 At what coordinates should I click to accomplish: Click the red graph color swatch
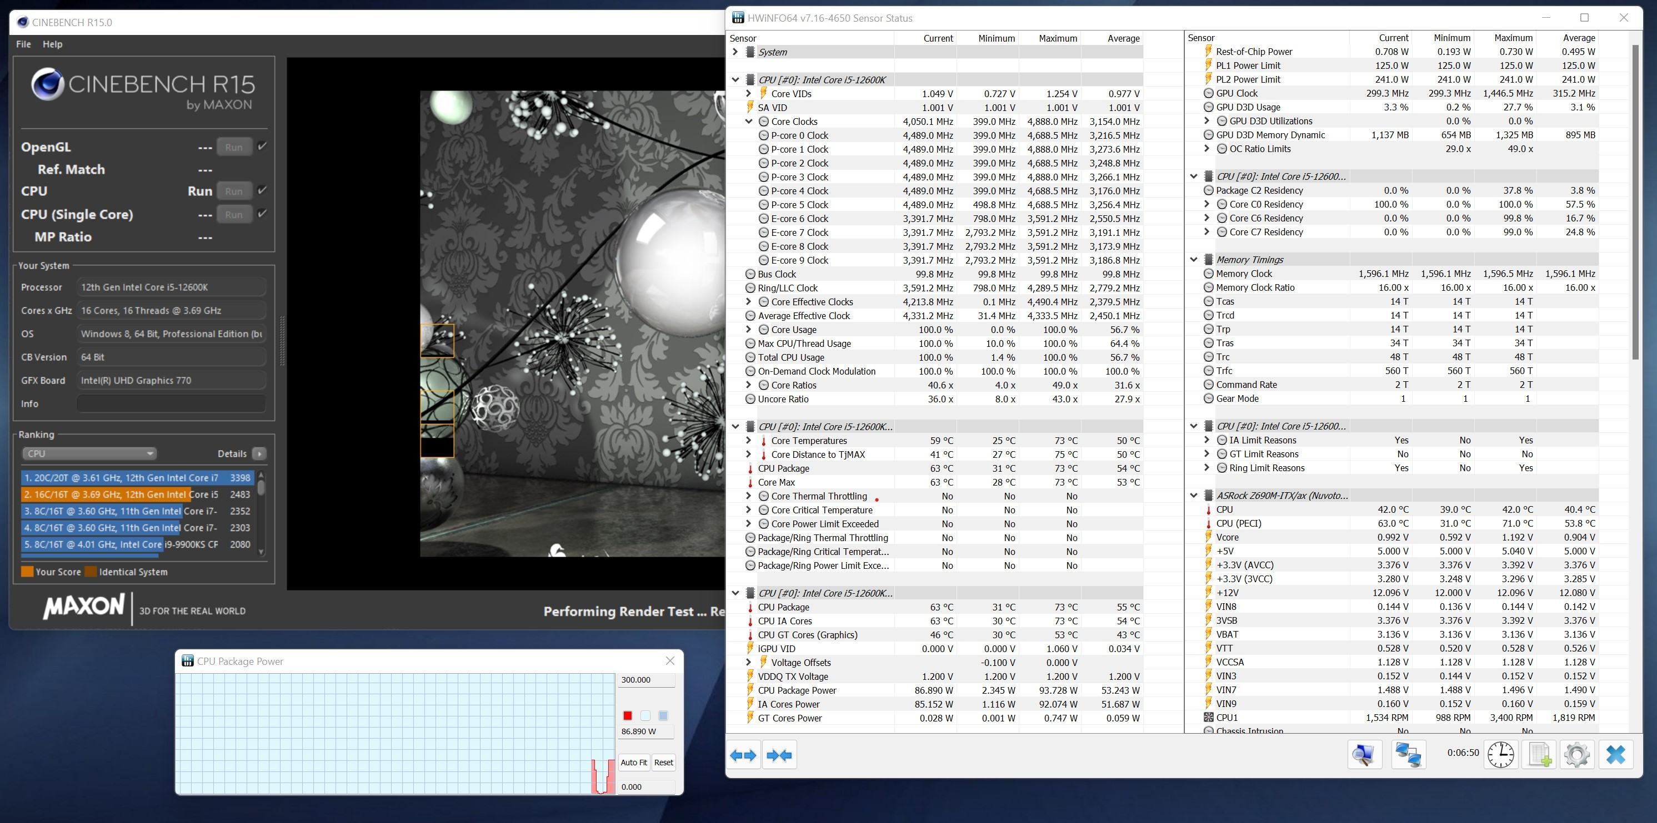[x=628, y=716]
